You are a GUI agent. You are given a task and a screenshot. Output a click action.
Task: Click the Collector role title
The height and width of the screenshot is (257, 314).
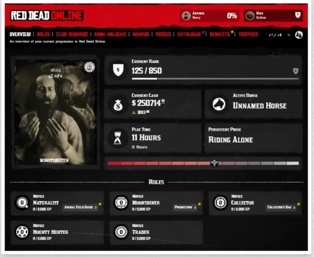coord(242,203)
